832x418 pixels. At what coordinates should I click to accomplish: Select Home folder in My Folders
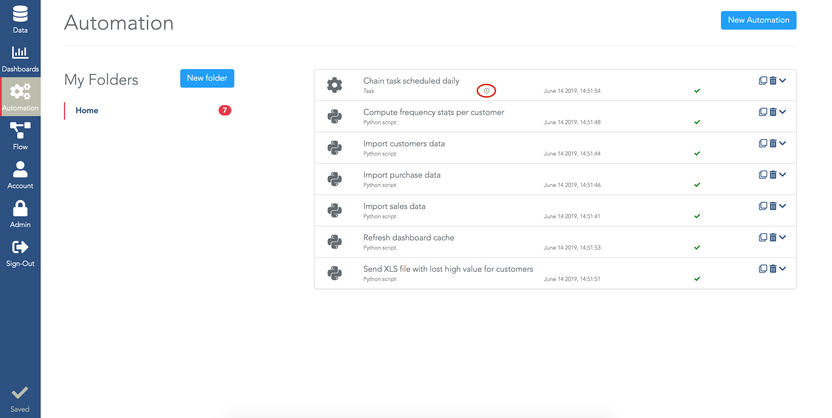click(x=86, y=110)
